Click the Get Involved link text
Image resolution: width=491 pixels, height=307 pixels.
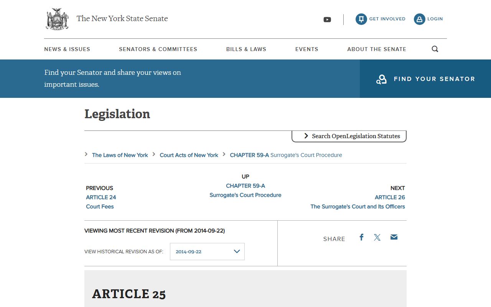click(387, 19)
